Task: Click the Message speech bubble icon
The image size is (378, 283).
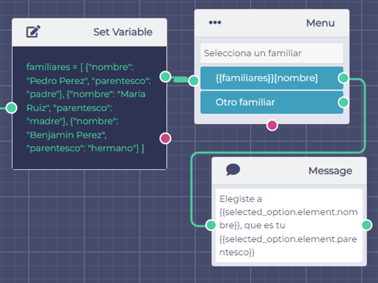Action: click(x=232, y=170)
